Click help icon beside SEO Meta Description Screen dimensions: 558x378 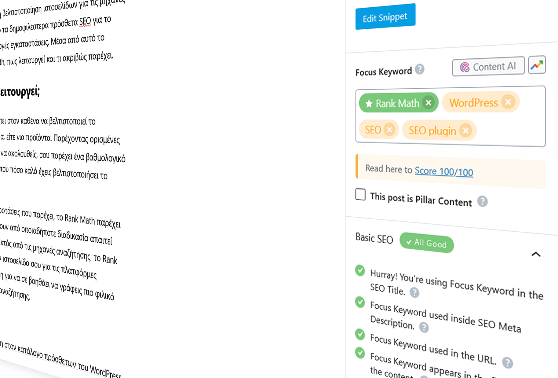tap(424, 327)
